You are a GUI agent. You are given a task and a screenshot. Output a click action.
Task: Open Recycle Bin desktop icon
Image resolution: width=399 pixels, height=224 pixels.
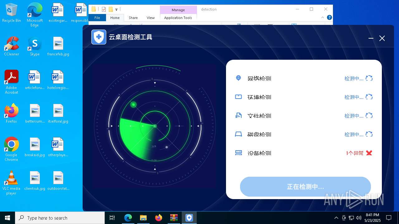(12, 13)
